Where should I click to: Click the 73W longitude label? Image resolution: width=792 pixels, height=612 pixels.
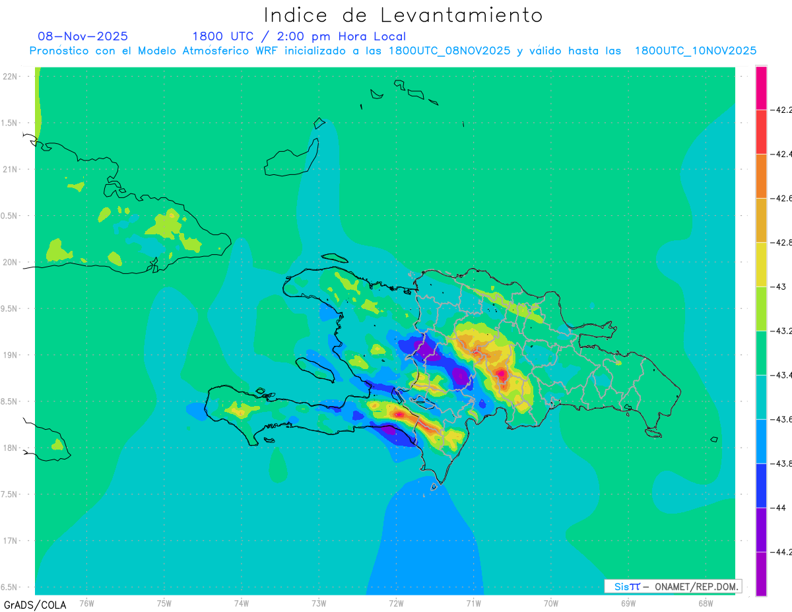coord(319,603)
